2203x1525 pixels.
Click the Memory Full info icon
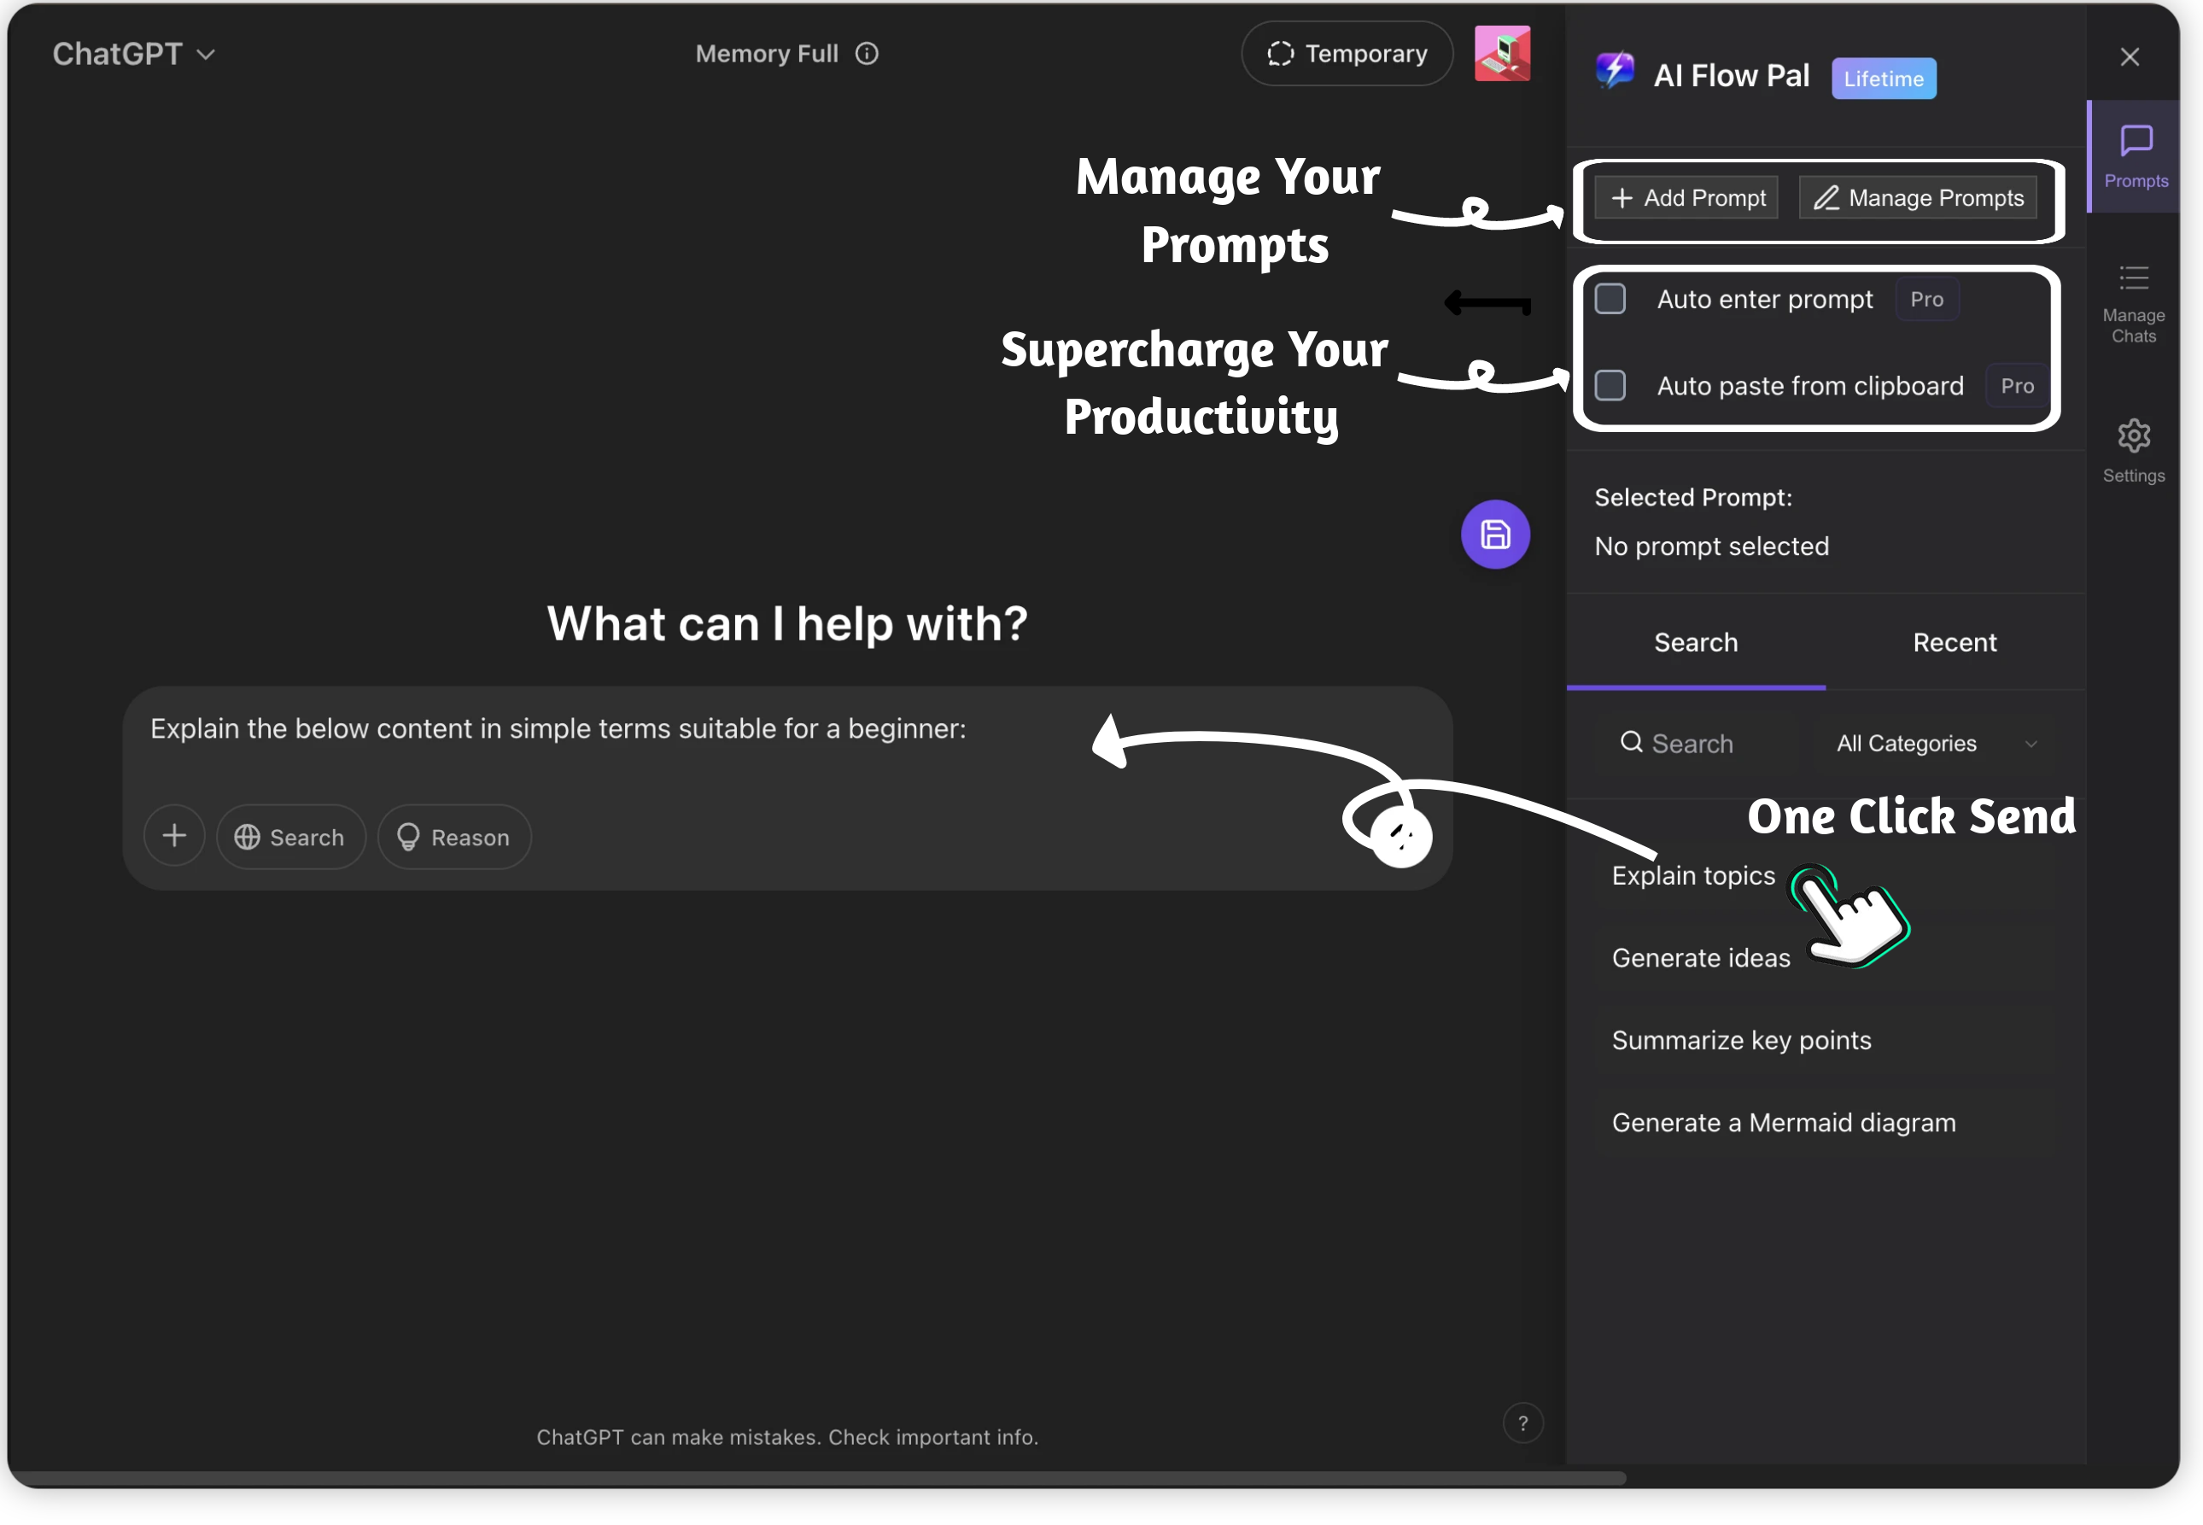(867, 53)
